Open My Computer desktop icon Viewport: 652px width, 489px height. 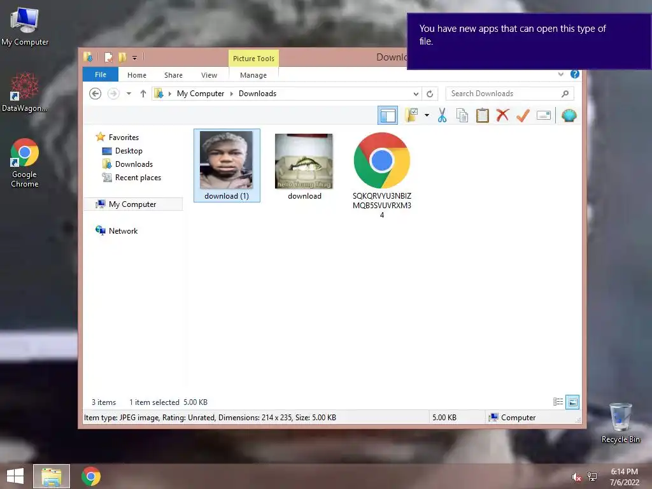pyautogui.click(x=25, y=27)
